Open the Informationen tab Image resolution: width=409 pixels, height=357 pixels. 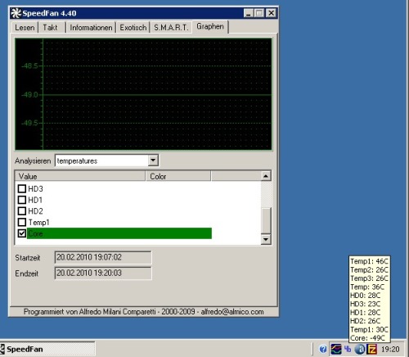(91, 28)
